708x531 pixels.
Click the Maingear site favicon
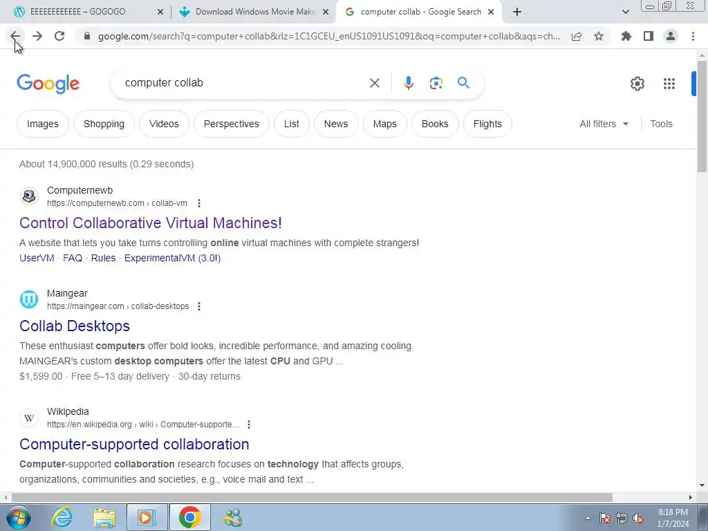[29, 299]
